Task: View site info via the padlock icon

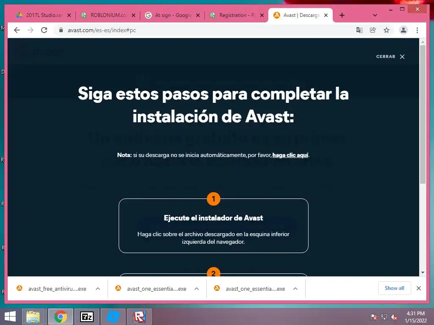Action: coord(61,30)
